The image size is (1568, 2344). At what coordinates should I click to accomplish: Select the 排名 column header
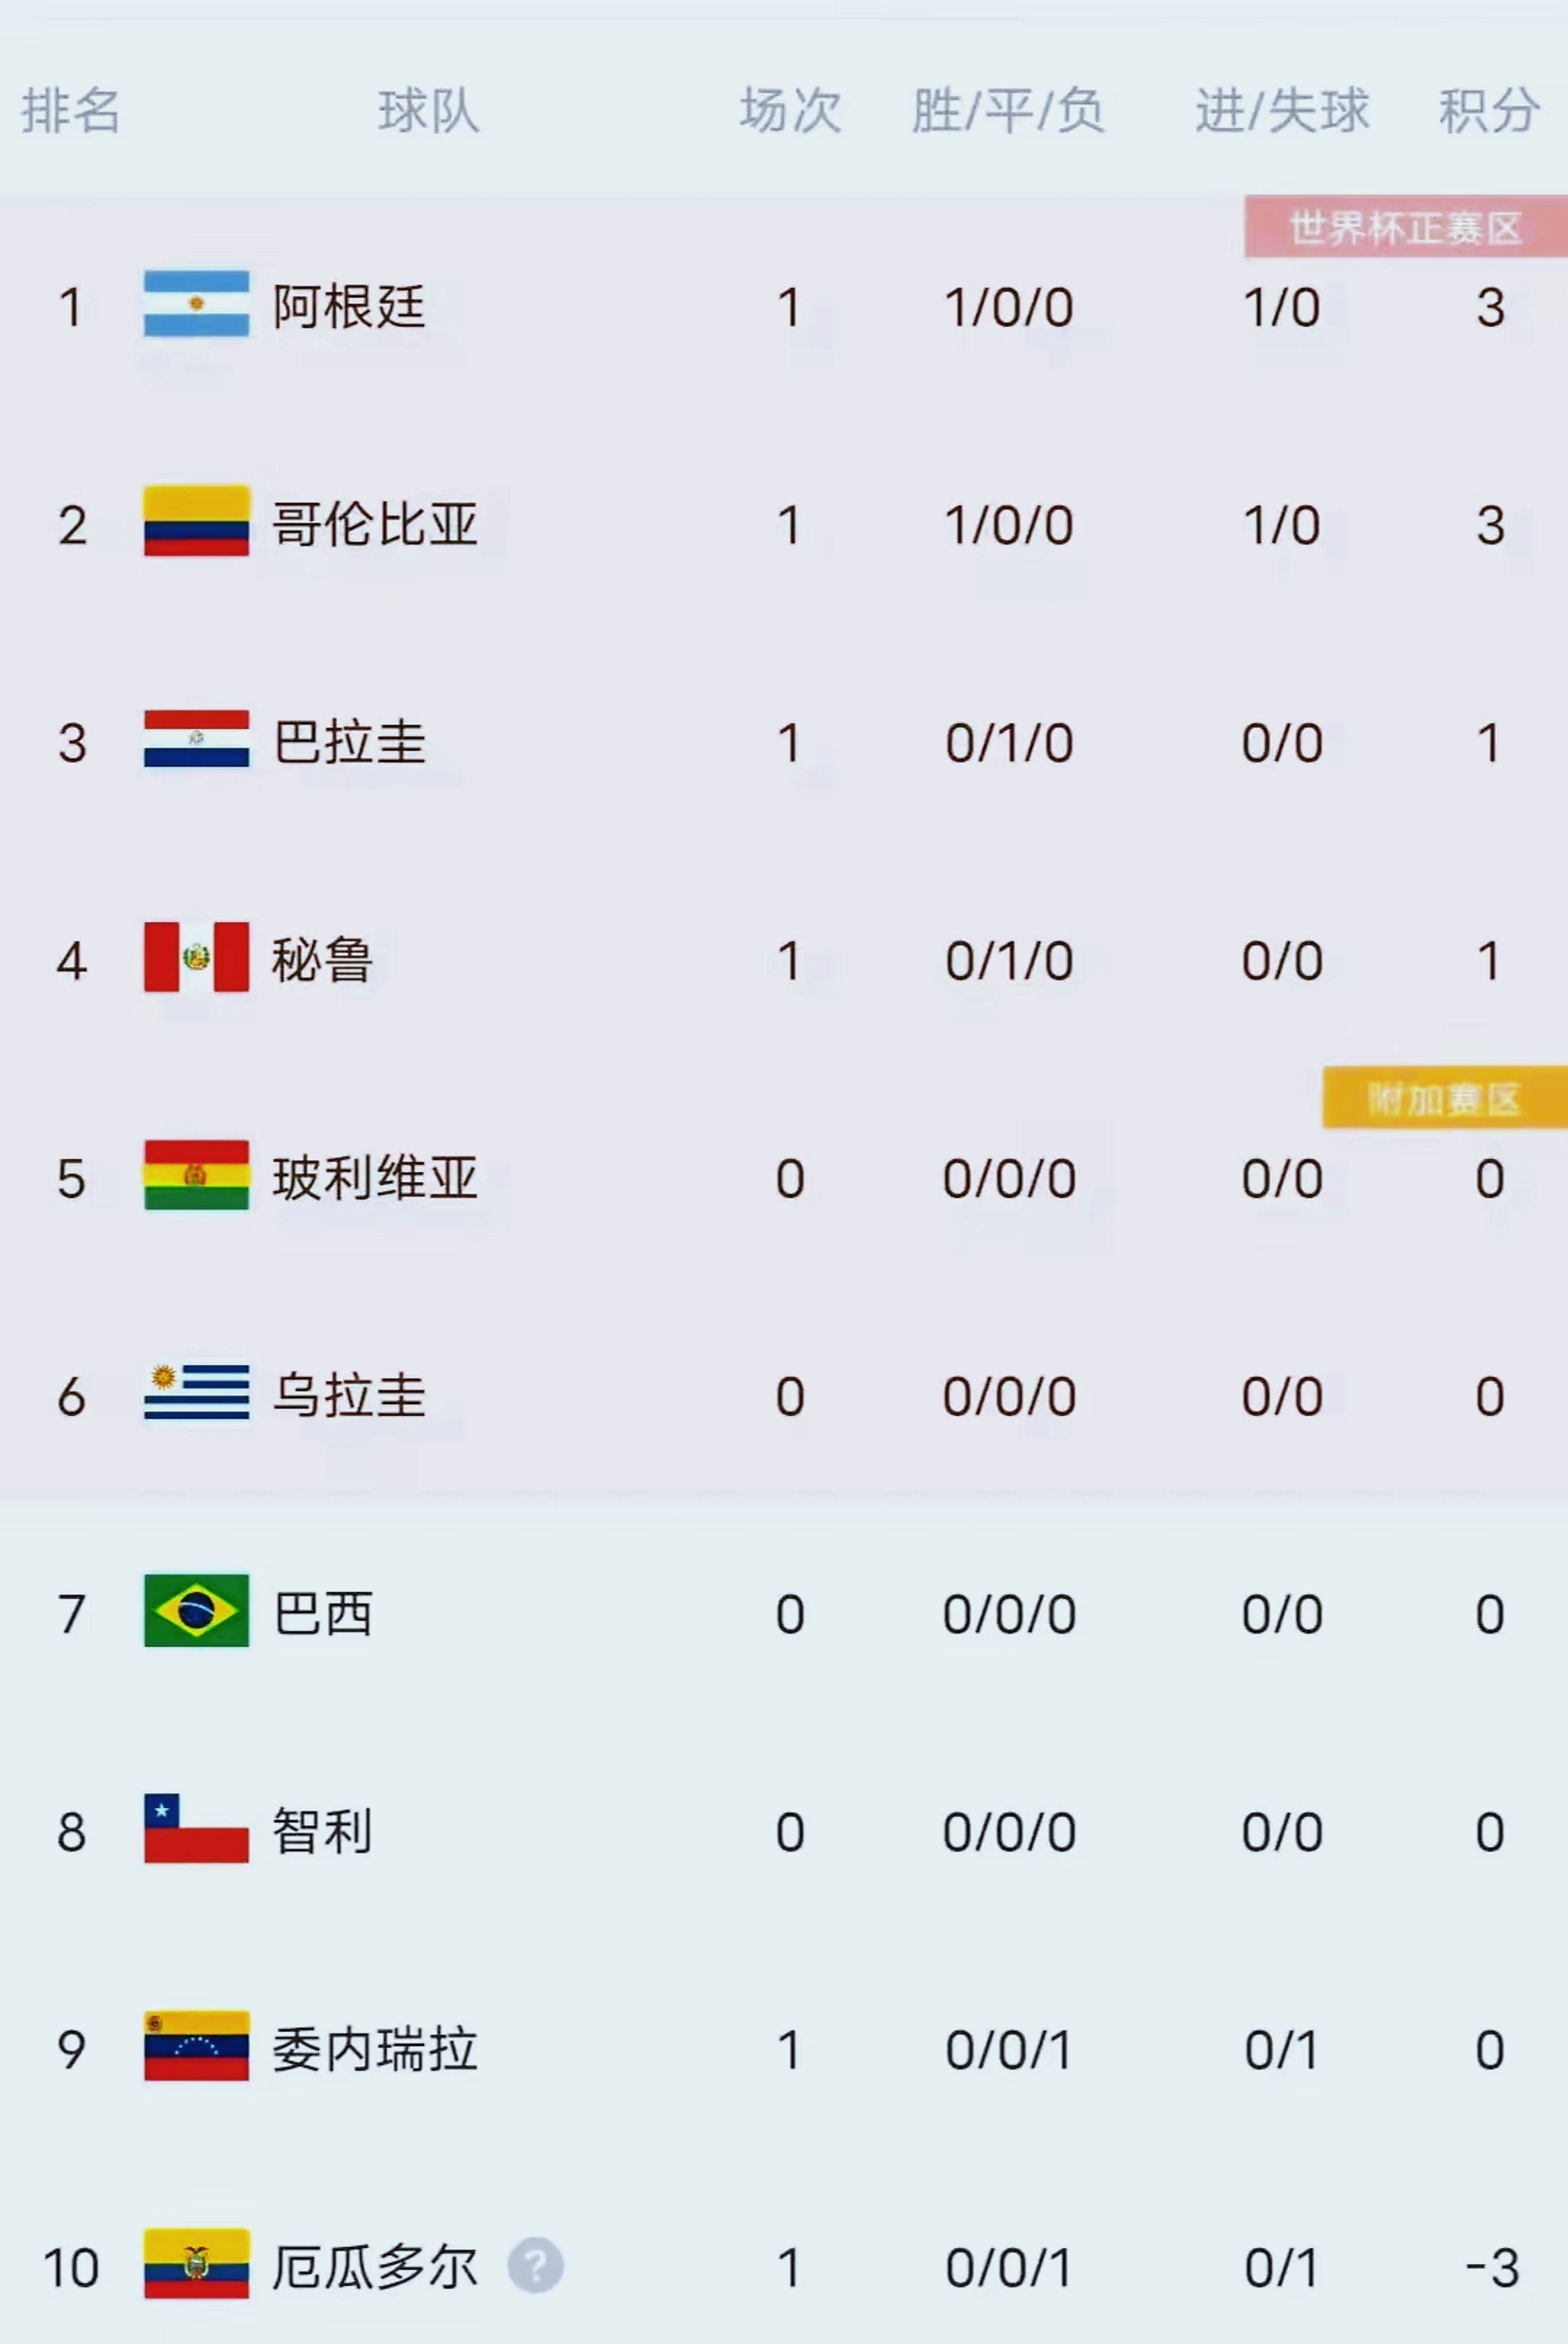point(71,110)
